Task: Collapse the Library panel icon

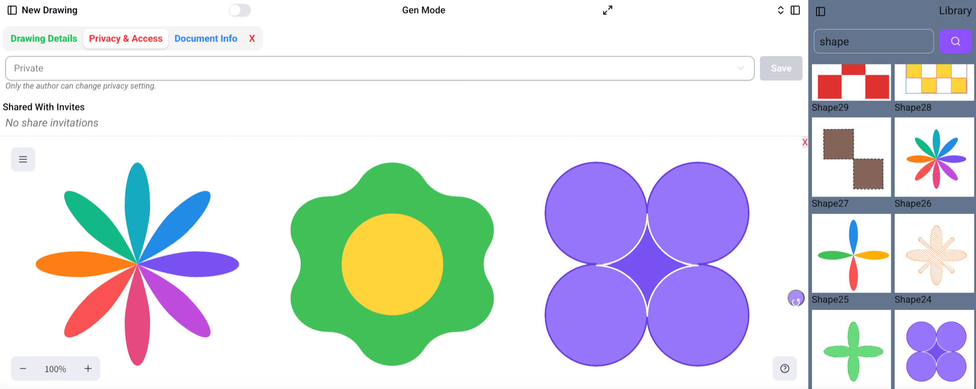Action: [821, 11]
